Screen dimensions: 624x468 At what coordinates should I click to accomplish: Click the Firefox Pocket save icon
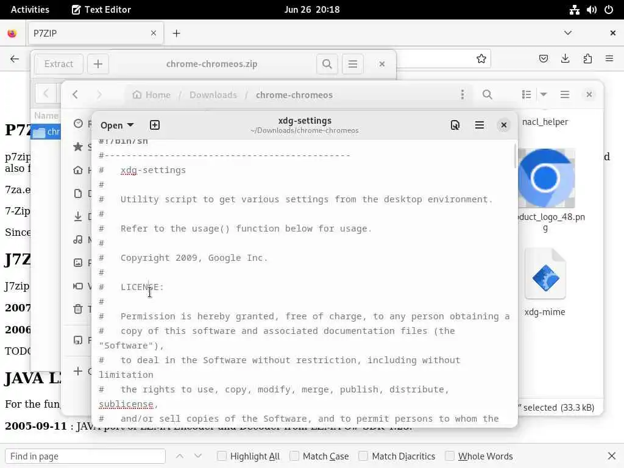(543, 59)
